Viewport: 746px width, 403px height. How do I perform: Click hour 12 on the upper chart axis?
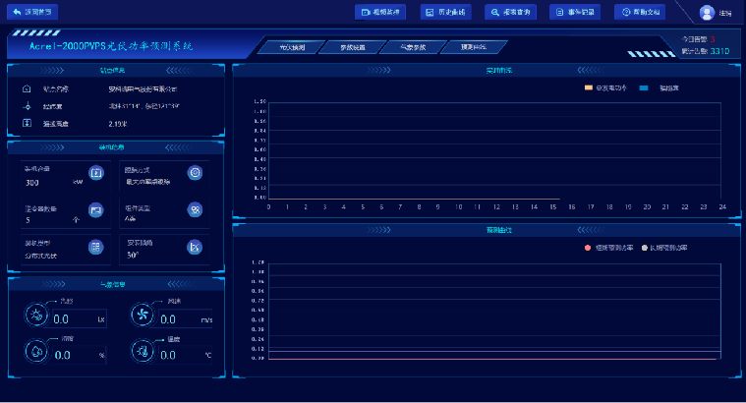pyautogui.click(x=496, y=207)
